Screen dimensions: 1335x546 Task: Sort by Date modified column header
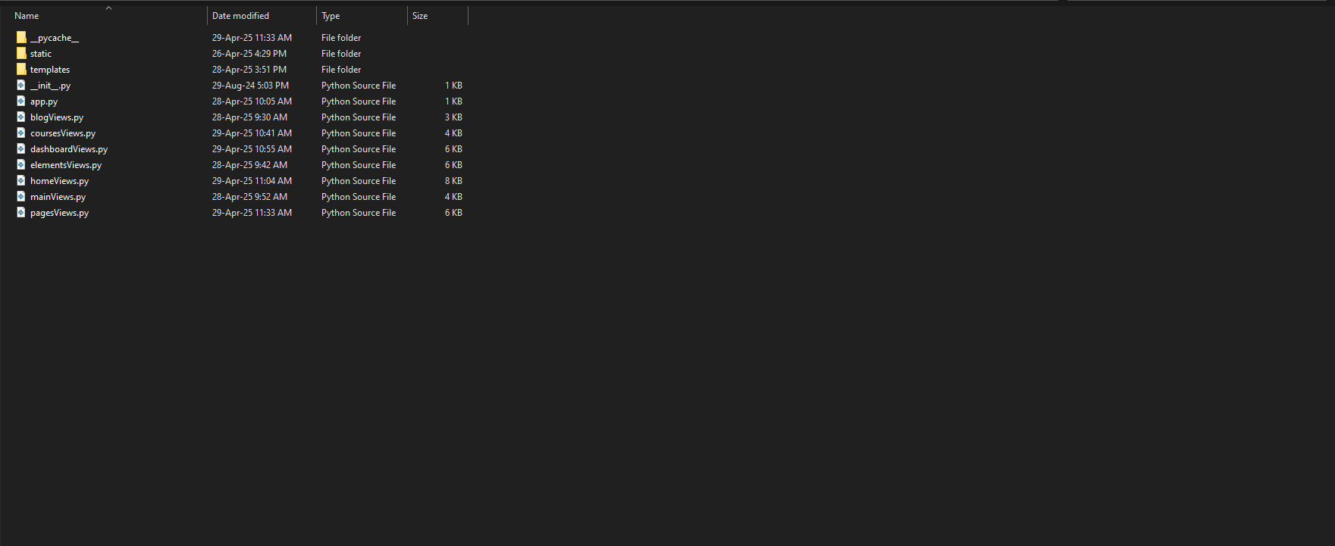pos(240,16)
